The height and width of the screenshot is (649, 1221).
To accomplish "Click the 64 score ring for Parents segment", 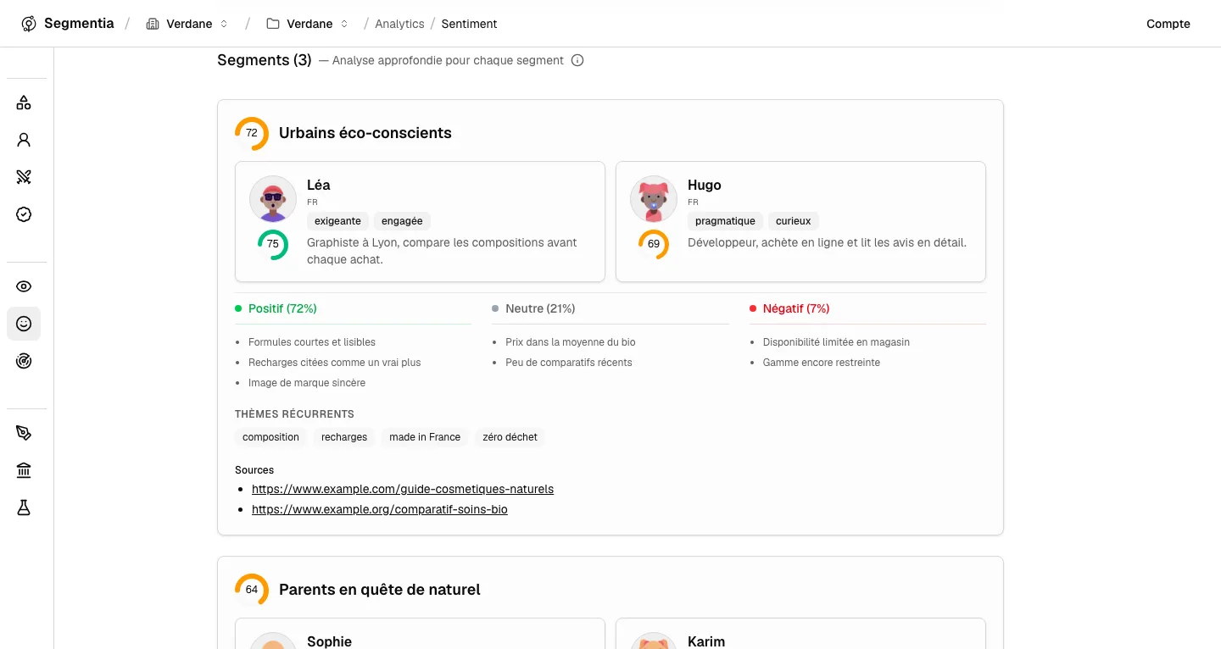I will tap(252, 590).
